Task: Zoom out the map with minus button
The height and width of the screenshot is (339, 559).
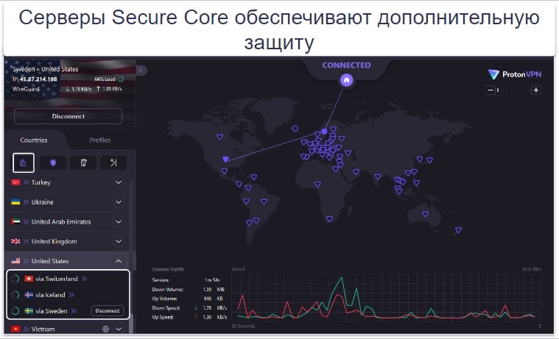Action: [x=491, y=90]
